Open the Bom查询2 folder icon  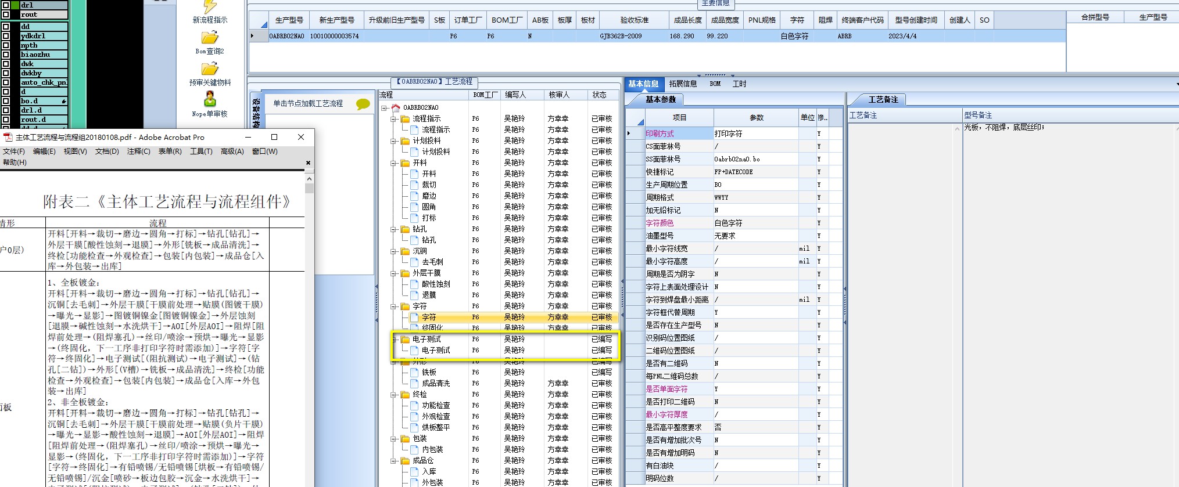[x=210, y=38]
